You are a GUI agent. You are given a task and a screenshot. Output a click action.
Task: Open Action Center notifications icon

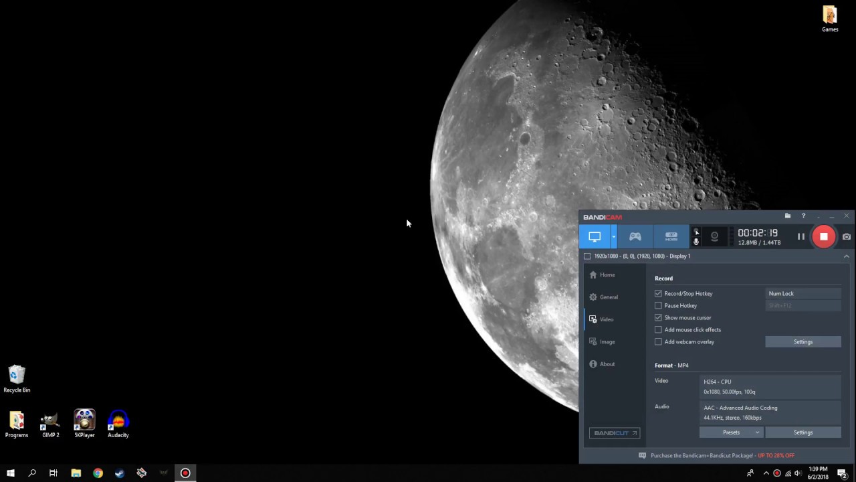[842, 473]
